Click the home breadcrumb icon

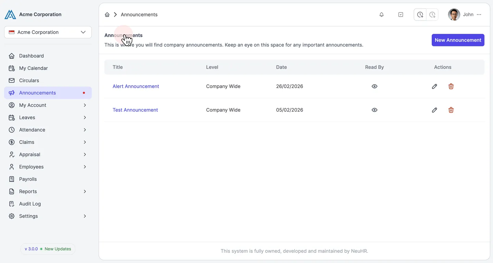(x=107, y=15)
